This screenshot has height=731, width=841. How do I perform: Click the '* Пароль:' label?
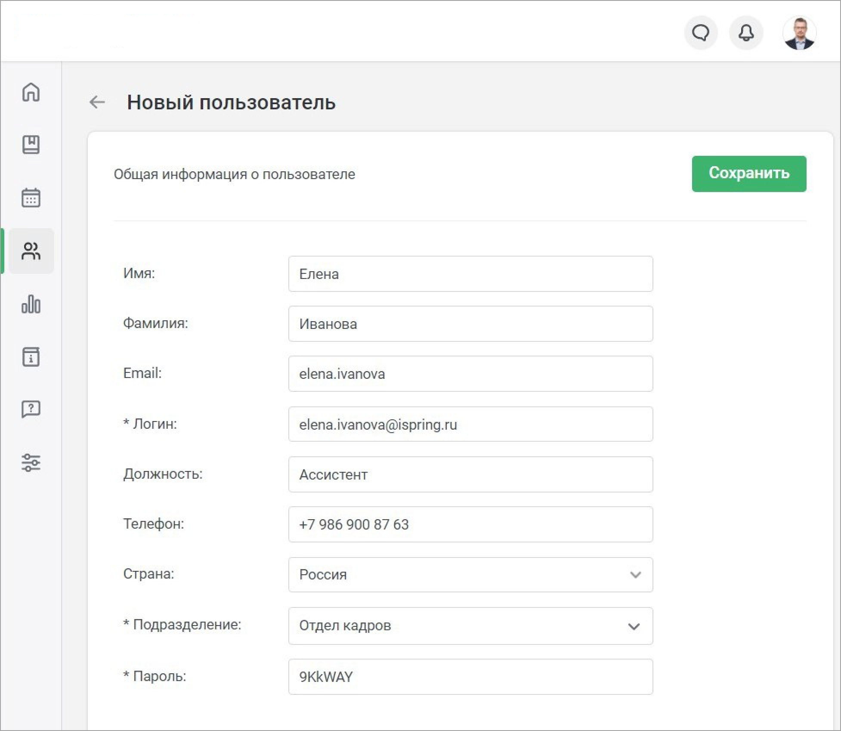155,676
